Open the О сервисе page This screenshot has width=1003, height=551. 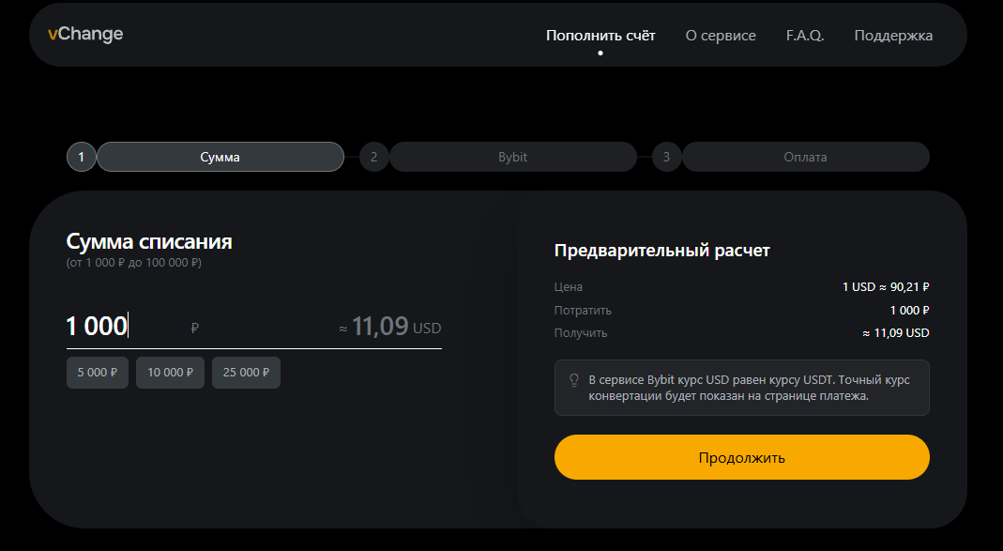721,36
